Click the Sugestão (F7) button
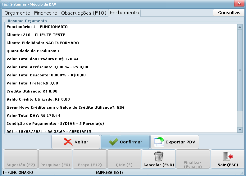 [20, 159]
